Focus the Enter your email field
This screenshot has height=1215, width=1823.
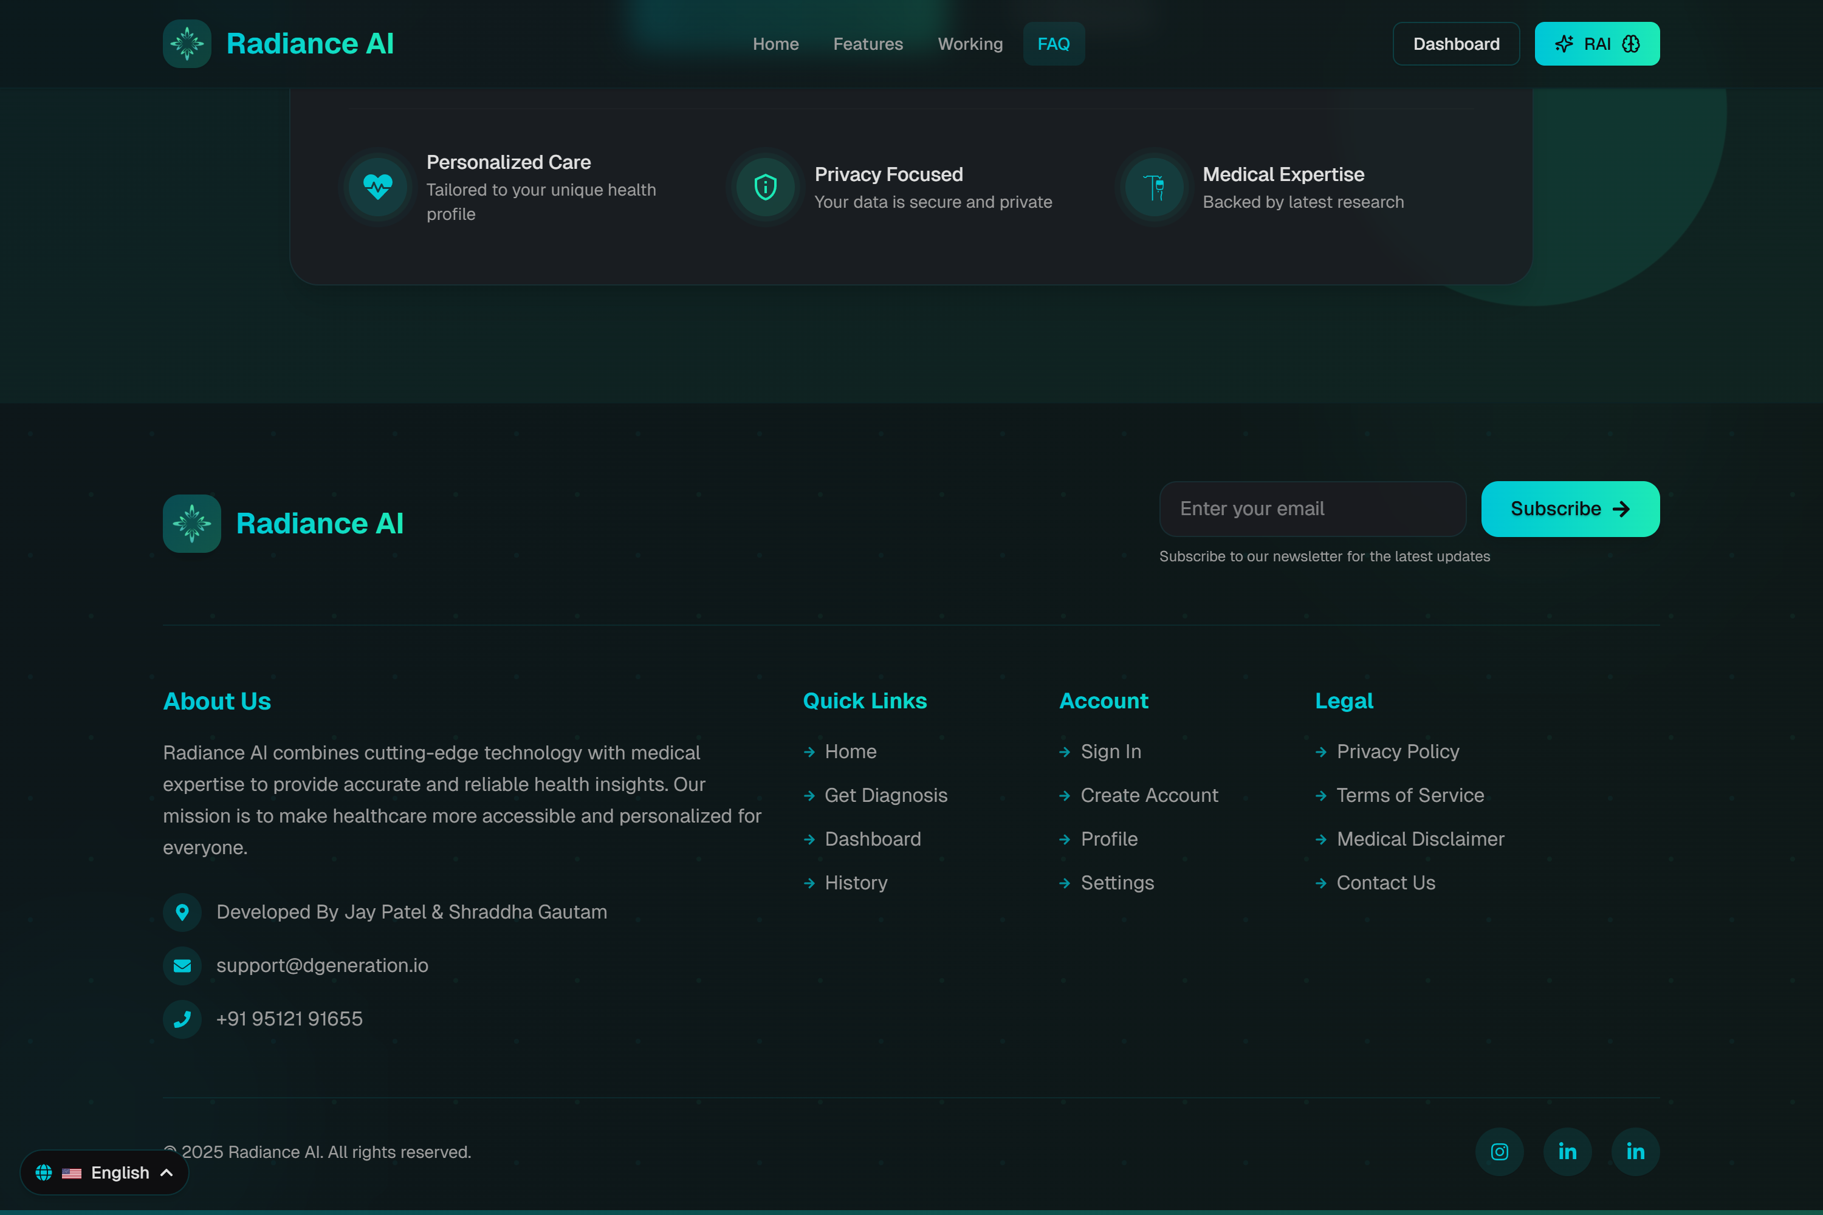[x=1312, y=509]
